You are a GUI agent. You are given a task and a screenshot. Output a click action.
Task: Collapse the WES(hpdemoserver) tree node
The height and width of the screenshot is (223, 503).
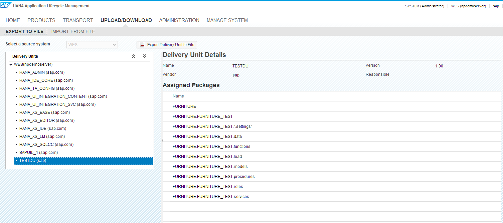11,65
